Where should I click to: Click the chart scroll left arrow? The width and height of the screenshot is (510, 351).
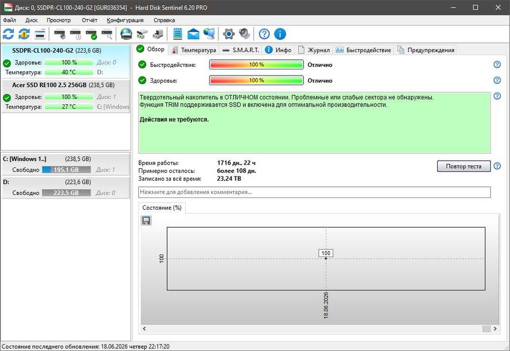pyautogui.click(x=144, y=329)
